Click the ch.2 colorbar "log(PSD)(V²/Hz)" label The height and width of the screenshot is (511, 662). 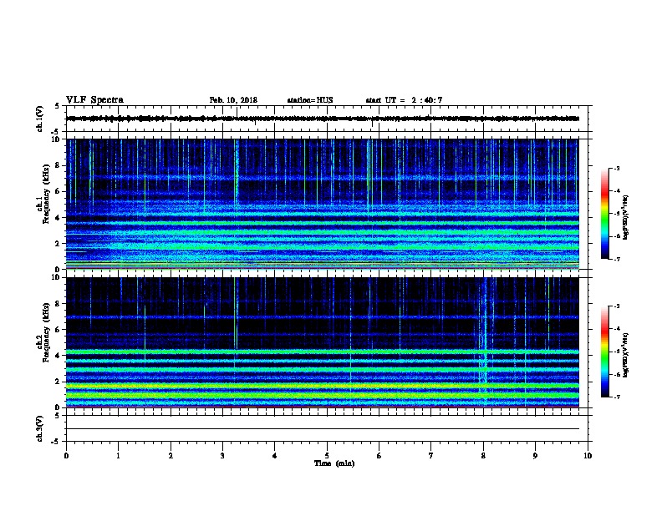(x=626, y=355)
